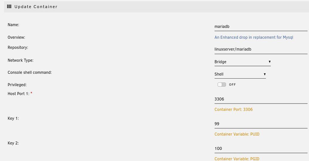309x161 pixels.
Task: Click the Name field containing mariadb
Action: [261, 26]
